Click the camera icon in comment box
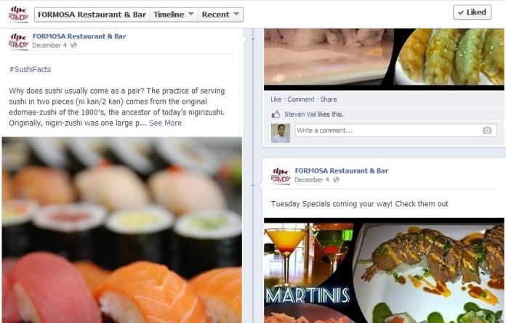506x323 pixels. [x=487, y=131]
